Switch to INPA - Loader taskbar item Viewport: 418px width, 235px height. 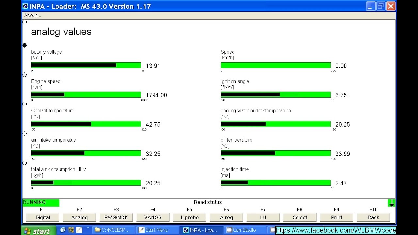click(x=201, y=230)
